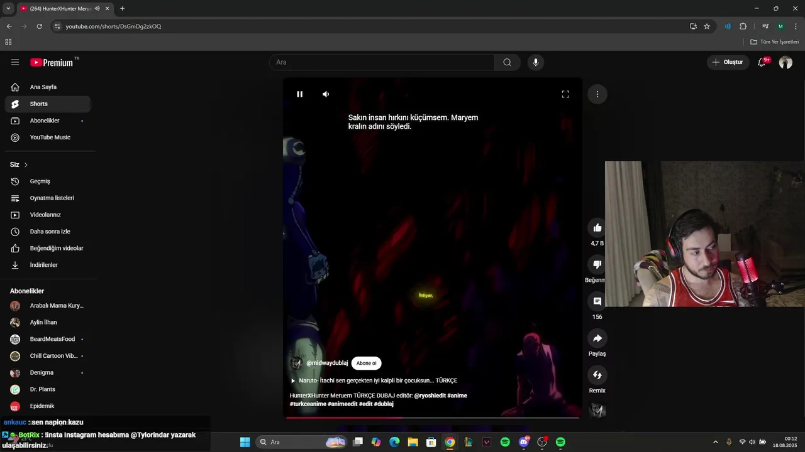Bookmark this page with the star
The width and height of the screenshot is (805, 452).
[x=707, y=26]
